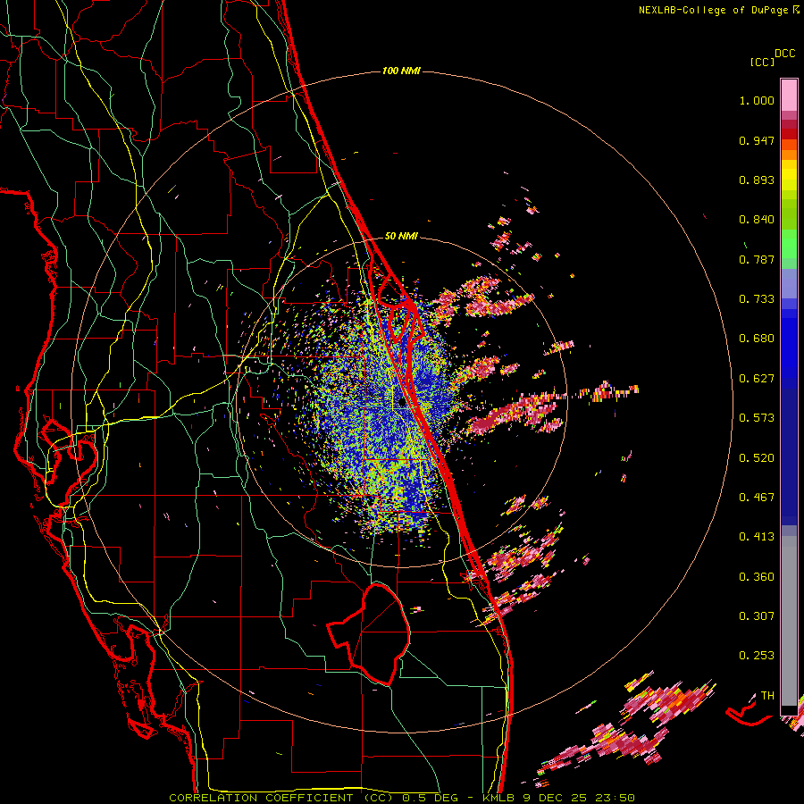This screenshot has height=804, width=804.
Task: Select the 0.787 scale value
Action: [757, 259]
